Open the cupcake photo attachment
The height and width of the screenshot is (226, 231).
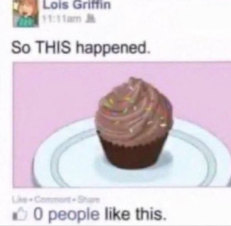(x=122, y=125)
